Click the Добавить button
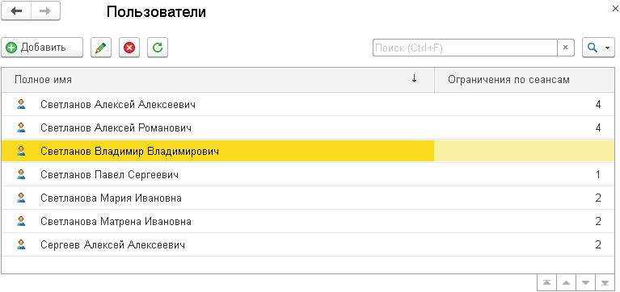Viewport: 620px width, 292px height. point(42,48)
